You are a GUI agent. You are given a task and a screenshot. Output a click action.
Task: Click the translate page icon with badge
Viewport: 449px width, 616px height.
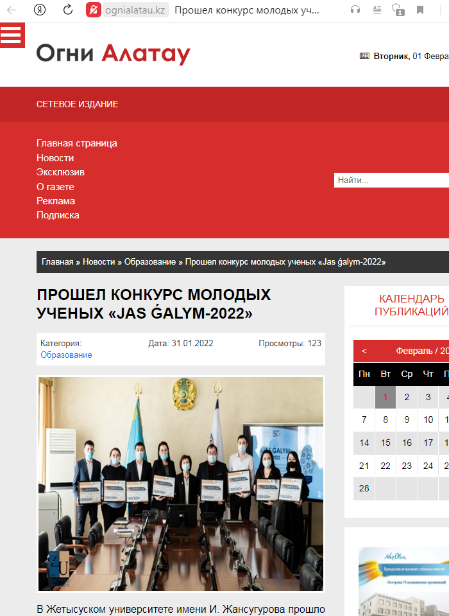coord(398,10)
